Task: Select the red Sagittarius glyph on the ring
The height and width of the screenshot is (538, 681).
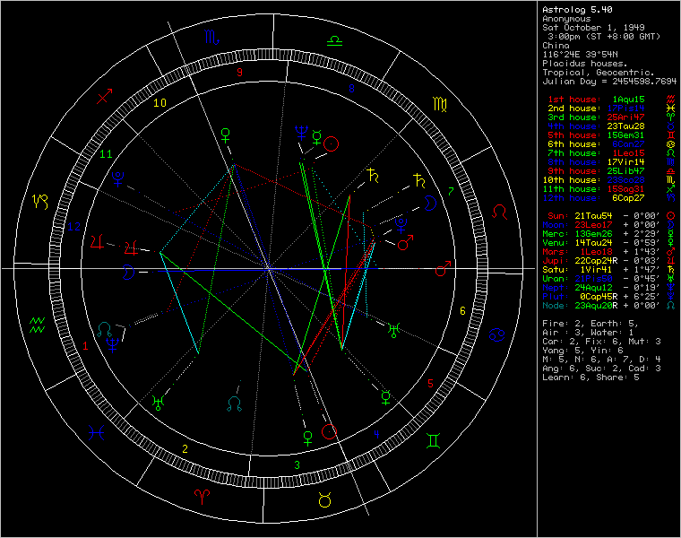Action: click(x=105, y=96)
